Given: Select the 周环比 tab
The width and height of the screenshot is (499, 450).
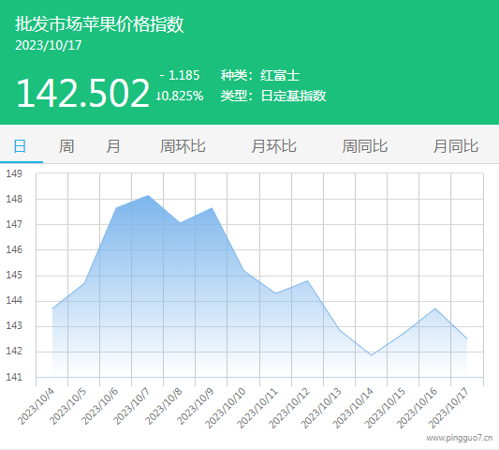Looking at the screenshot, I should click(x=183, y=146).
